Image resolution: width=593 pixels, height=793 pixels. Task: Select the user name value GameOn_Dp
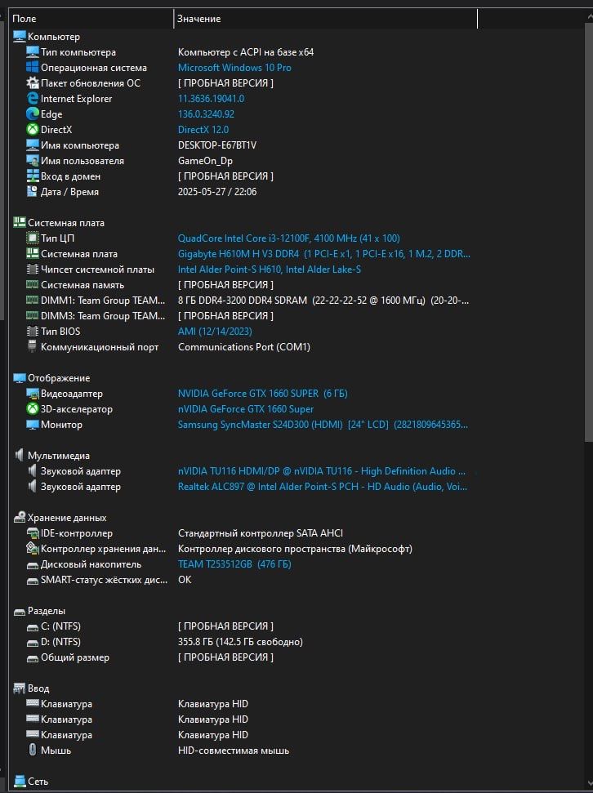coord(205,160)
